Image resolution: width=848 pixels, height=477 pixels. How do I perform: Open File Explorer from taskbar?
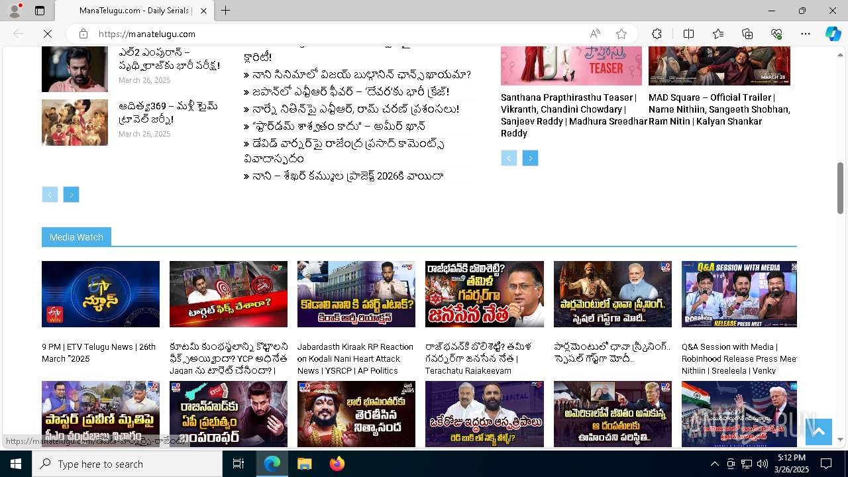(x=304, y=464)
